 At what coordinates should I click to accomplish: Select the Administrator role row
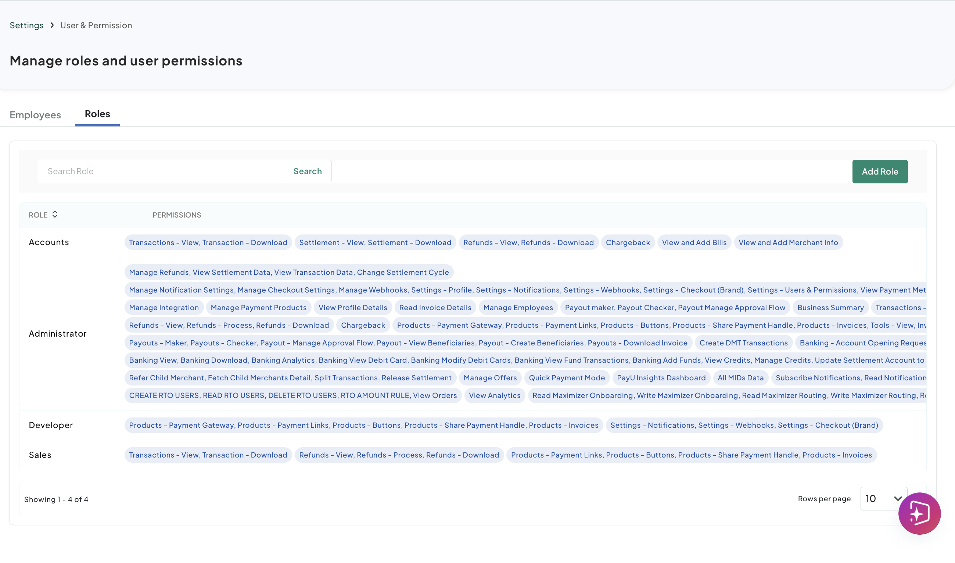tap(473, 333)
